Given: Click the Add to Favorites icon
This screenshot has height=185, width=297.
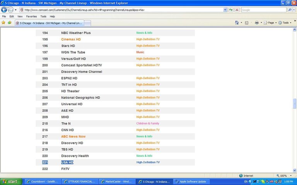Looking at the screenshot, I should click(x=9, y=23).
